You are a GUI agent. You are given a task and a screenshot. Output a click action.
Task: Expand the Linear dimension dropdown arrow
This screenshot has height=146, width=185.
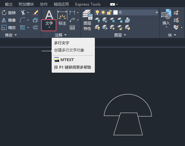[78, 12]
